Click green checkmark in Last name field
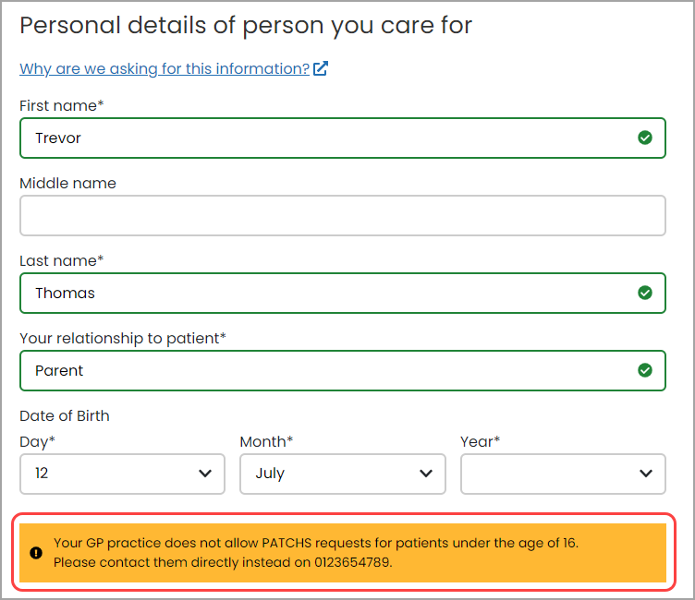This screenshot has width=695, height=600. 645,293
